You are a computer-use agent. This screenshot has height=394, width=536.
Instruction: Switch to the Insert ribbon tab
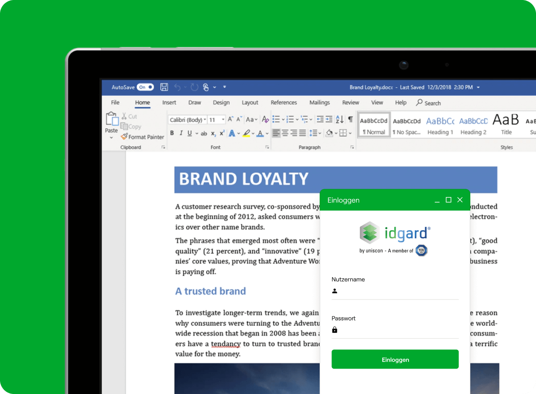tap(169, 102)
